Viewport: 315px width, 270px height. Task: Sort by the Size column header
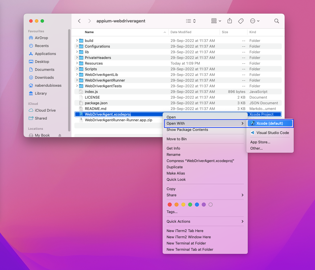coord(225,32)
